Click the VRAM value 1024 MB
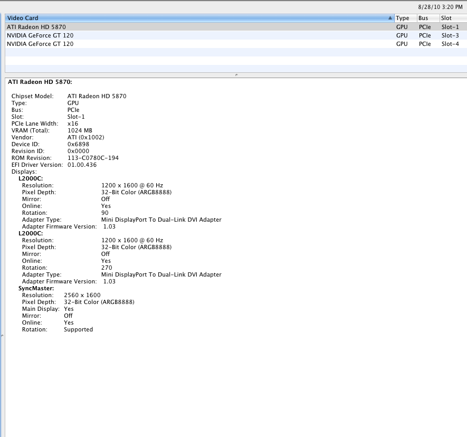Viewport: 467px width, 437px height. [x=80, y=130]
